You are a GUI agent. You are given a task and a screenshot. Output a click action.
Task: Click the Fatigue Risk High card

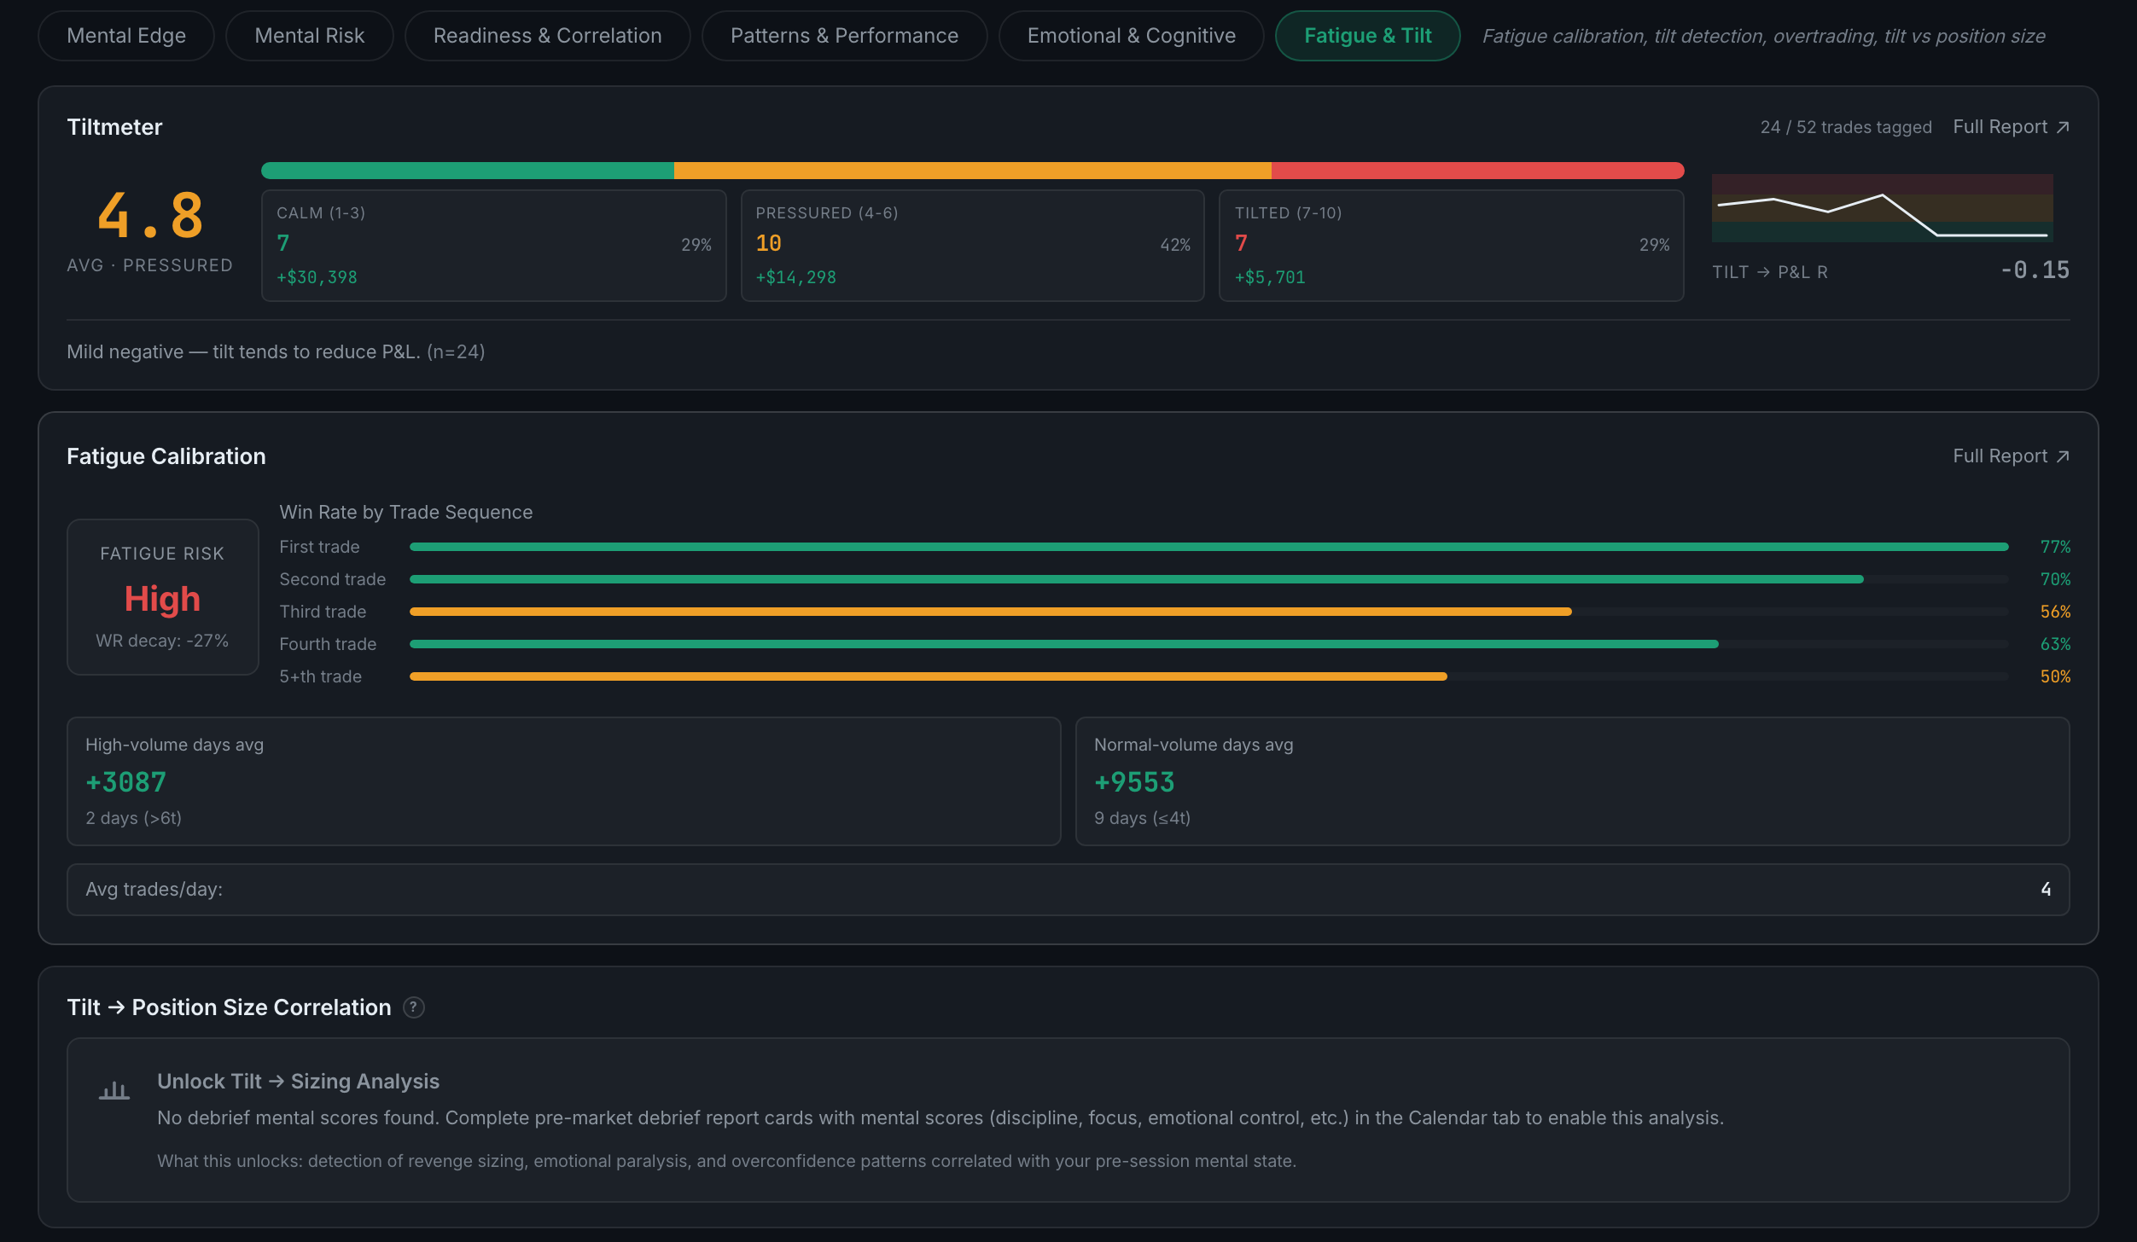click(x=163, y=597)
